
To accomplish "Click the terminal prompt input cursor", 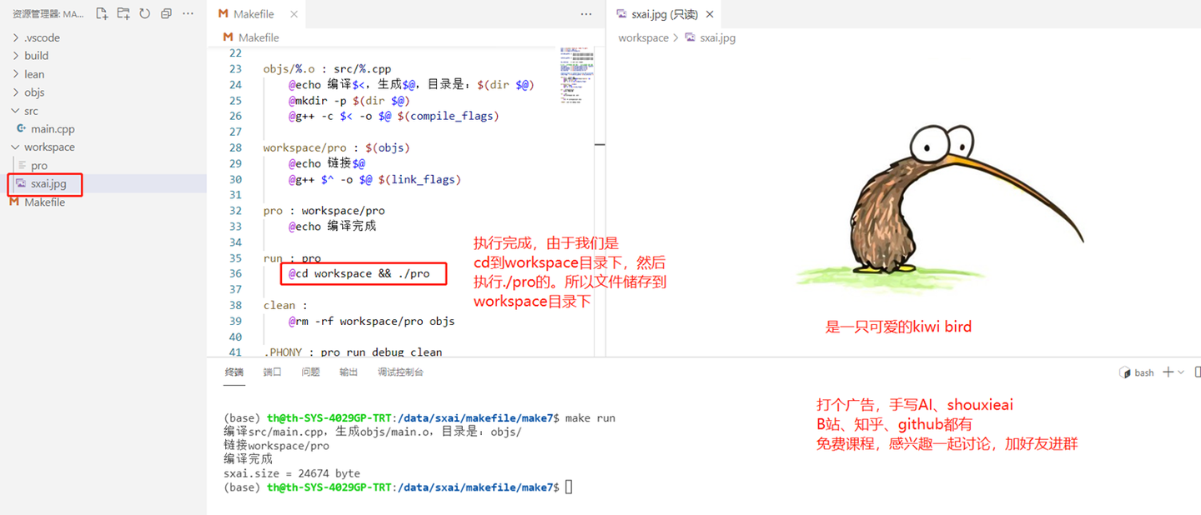I will click(569, 487).
